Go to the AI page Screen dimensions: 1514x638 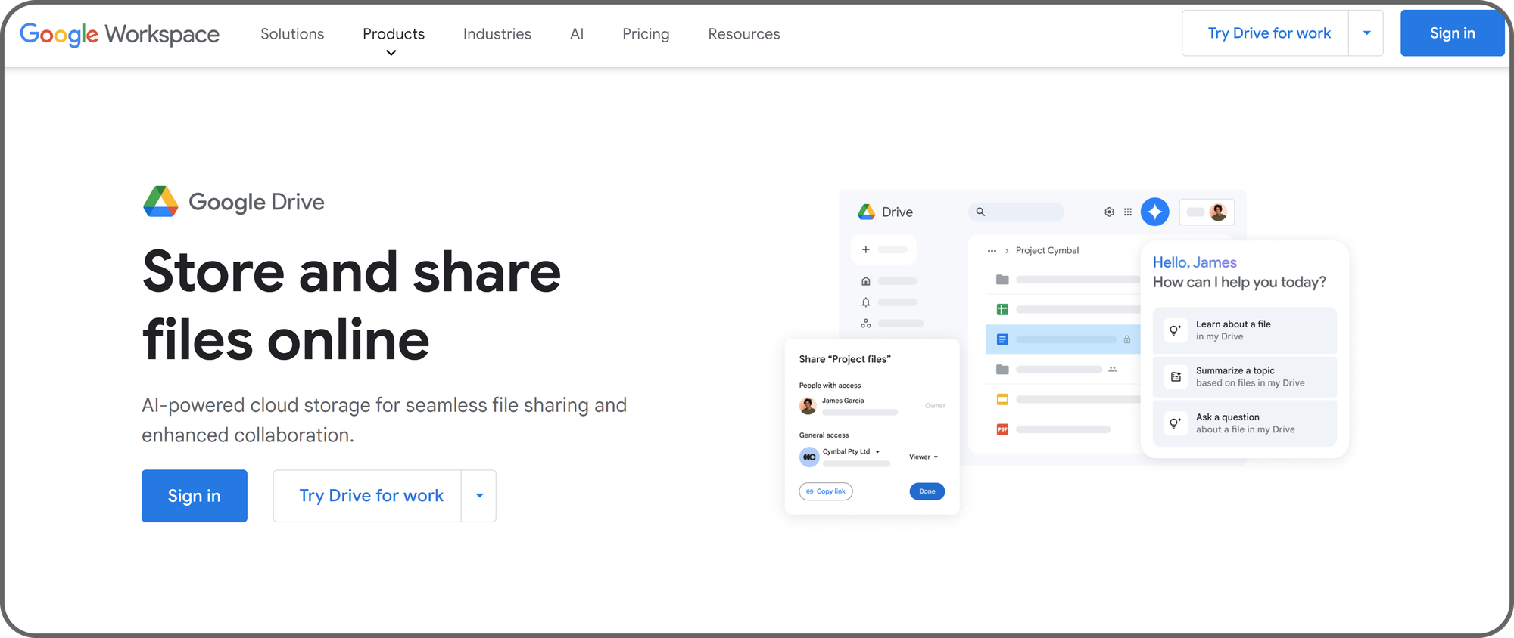(x=577, y=34)
